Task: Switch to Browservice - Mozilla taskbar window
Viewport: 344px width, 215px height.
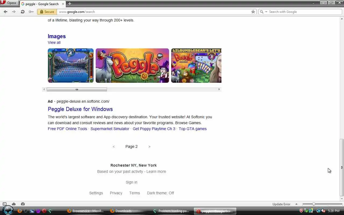Action: pyautogui.click(x=85, y=211)
